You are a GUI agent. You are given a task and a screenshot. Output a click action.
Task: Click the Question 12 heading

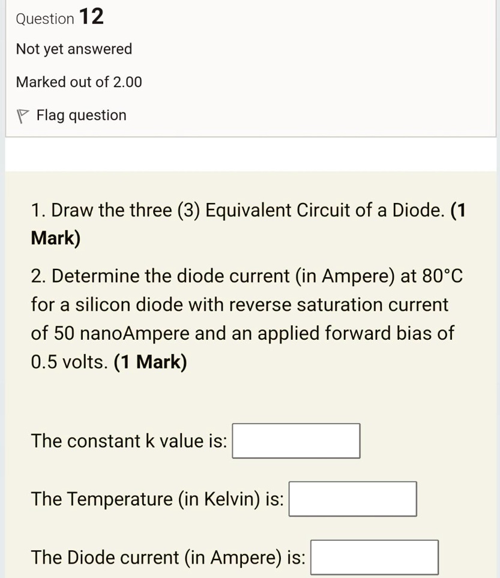point(59,17)
